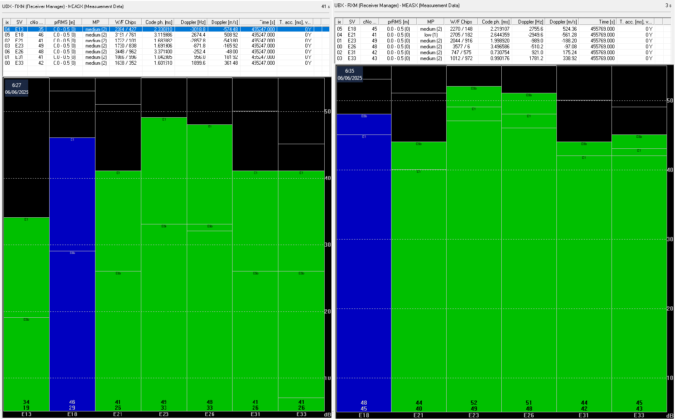
Task: Click the E33 signal bar in the 6:35 chart
Action: (x=639, y=273)
